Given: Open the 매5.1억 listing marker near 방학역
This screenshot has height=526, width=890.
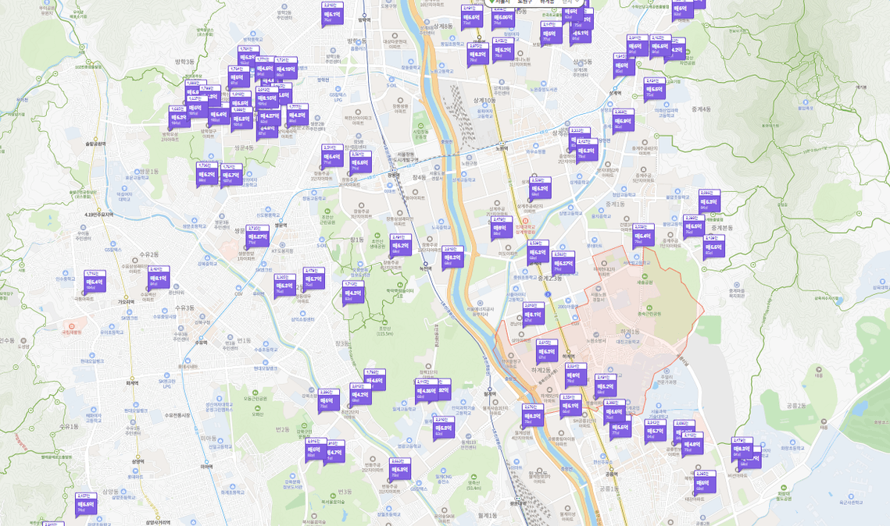Looking at the screenshot, I should pos(332,15).
